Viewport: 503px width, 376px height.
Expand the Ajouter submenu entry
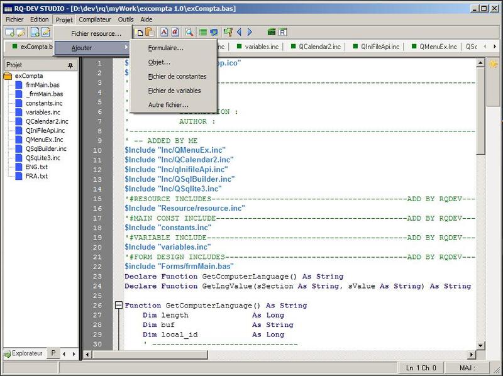(92, 48)
